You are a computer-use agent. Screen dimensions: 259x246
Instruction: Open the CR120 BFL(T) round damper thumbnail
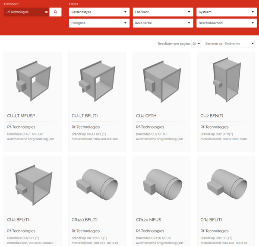(97, 184)
